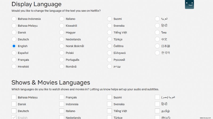Tick Français checkbox for shows and movies
The image size is (213, 119).
[x=62, y=97]
